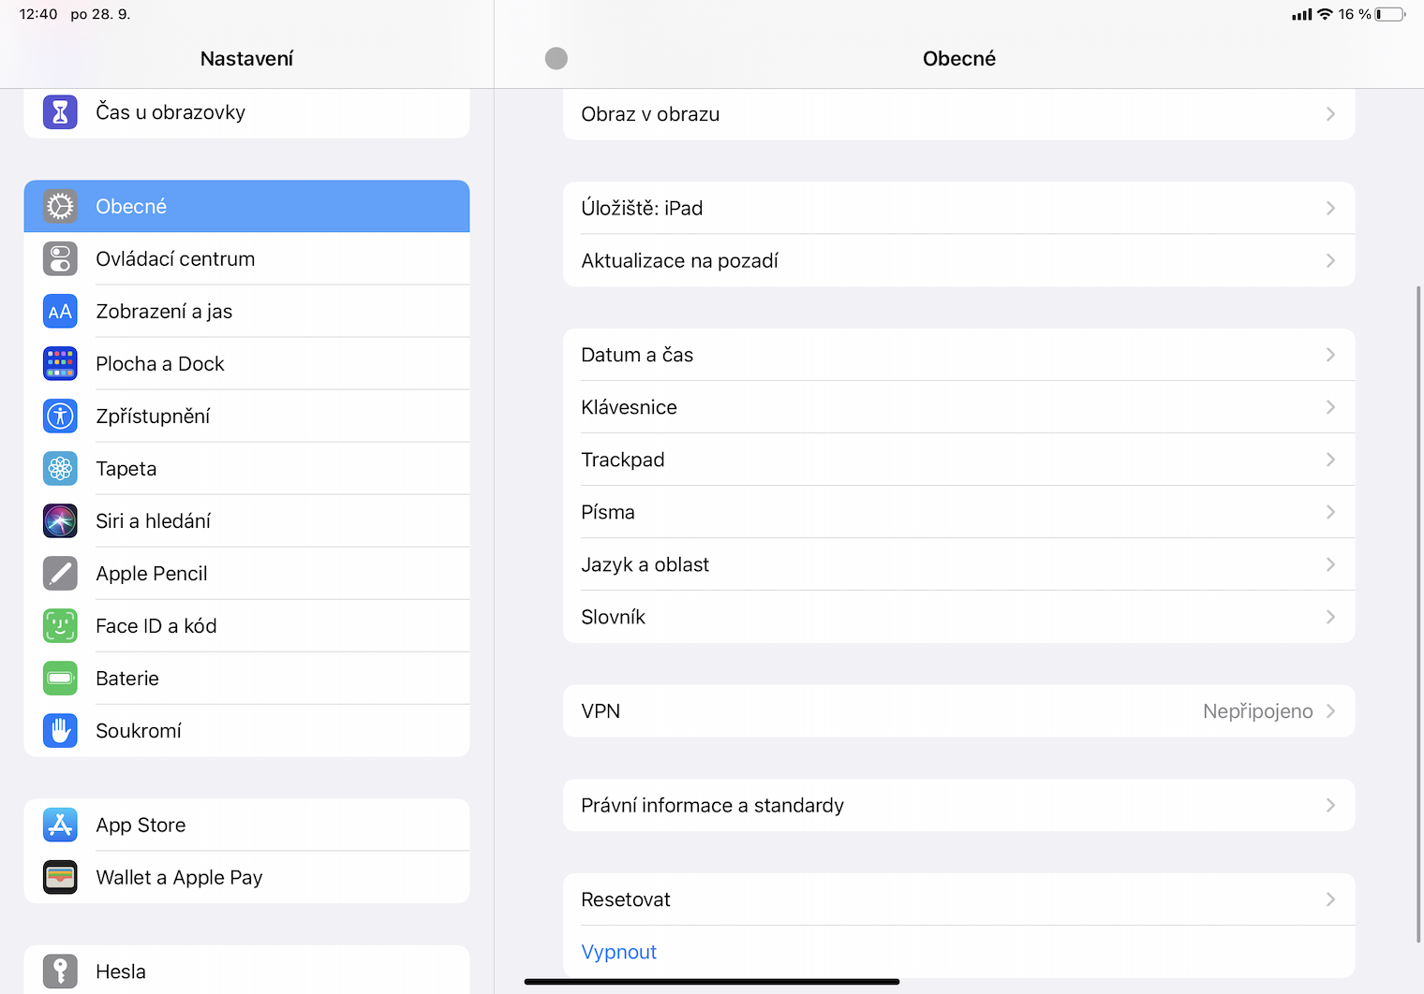1424x994 pixels.
Task: Select Baterie in the settings sidebar
Action: (x=127, y=679)
